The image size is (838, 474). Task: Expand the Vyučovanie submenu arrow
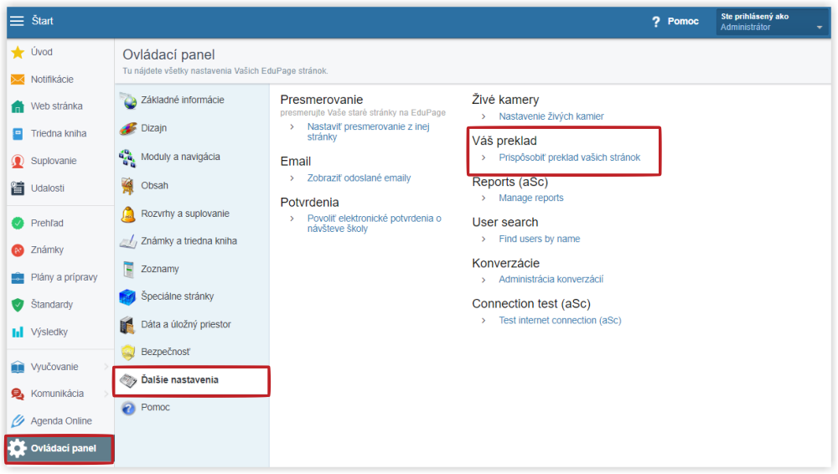click(x=106, y=367)
